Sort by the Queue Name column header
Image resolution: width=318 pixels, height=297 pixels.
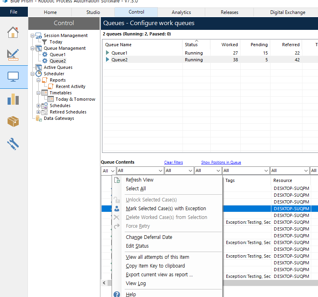click(142, 45)
